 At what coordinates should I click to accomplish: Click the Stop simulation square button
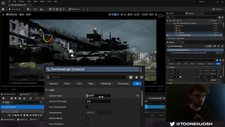pyautogui.click(x=57, y=9)
